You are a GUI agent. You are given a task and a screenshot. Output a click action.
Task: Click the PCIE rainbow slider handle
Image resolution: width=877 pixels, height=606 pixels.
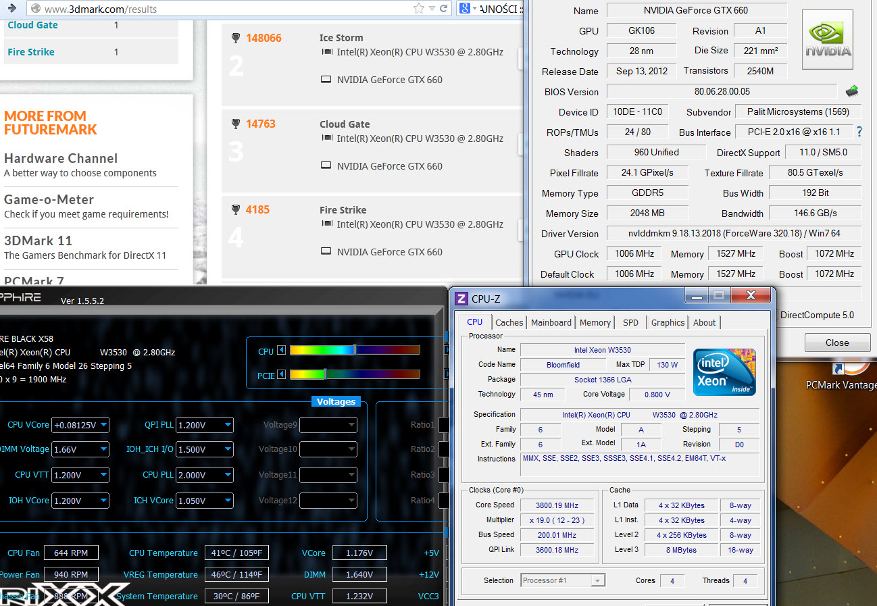[x=325, y=374]
